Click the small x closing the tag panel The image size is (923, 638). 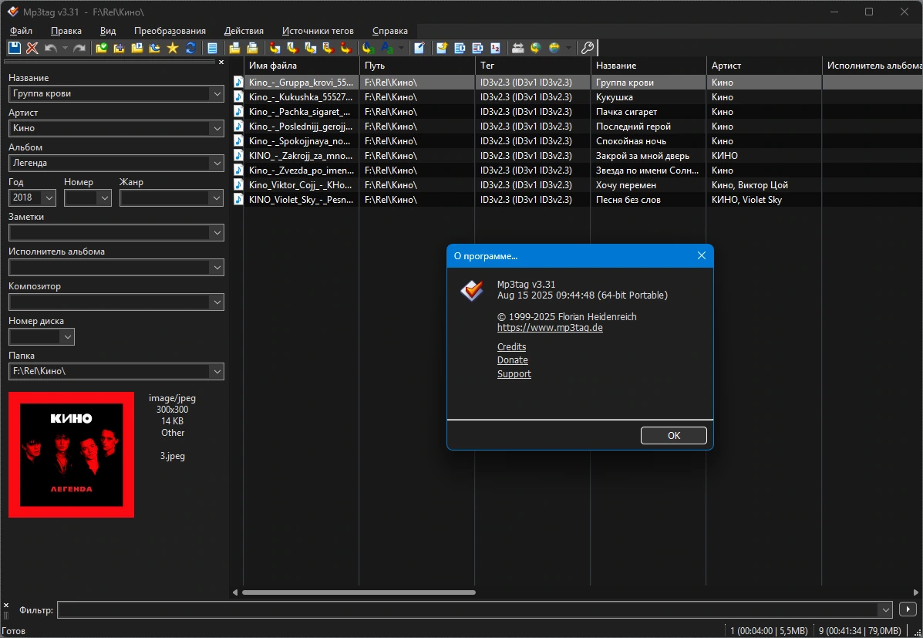coord(221,62)
